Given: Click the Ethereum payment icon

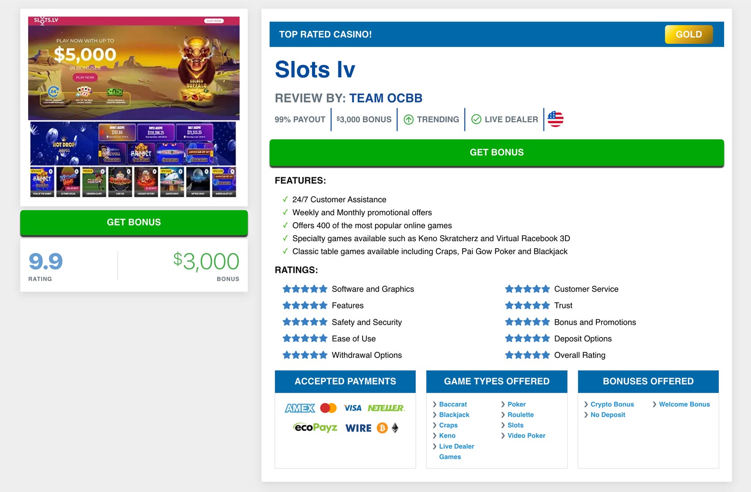Looking at the screenshot, I should (x=395, y=428).
